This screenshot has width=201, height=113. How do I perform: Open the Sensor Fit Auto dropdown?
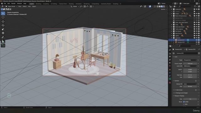[190, 84]
